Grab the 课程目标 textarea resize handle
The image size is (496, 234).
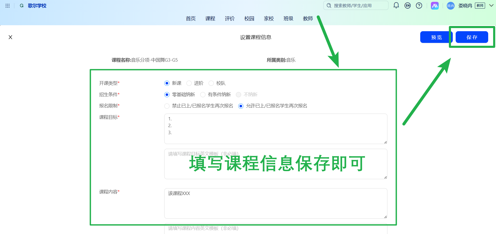click(385, 142)
